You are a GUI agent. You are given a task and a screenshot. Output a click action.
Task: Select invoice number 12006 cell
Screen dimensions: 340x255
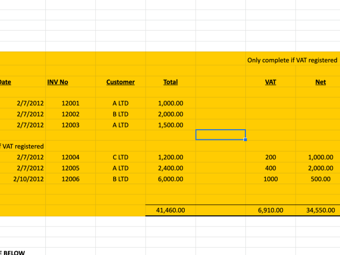(x=70, y=179)
